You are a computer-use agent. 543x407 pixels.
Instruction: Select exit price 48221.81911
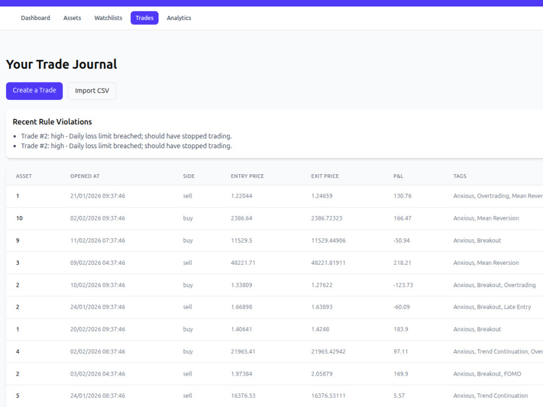click(x=329, y=263)
